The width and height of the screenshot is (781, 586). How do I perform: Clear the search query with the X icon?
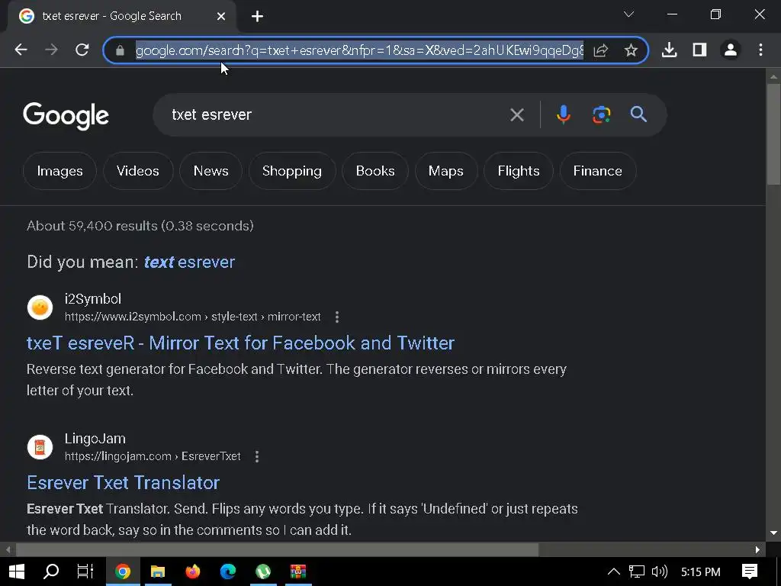tap(517, 115)
